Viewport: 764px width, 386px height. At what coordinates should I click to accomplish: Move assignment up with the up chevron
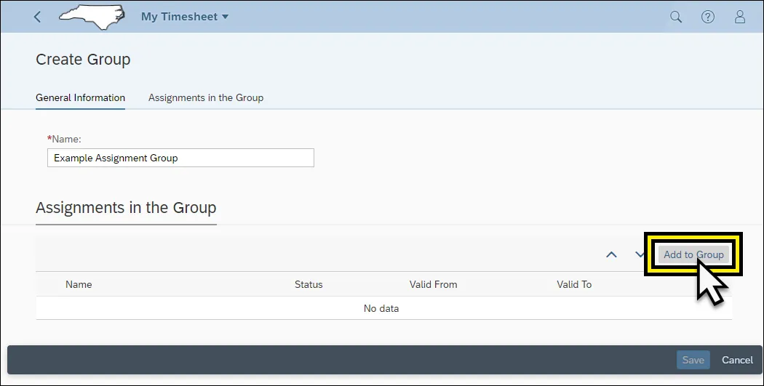[611, 254]
